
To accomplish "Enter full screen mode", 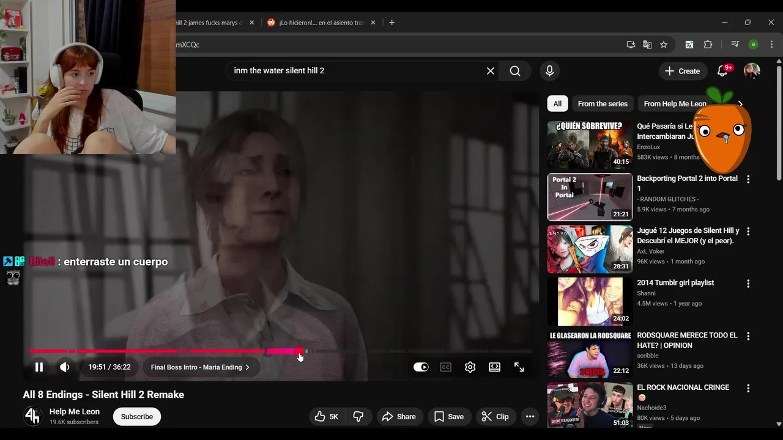I will pos(519,367).
